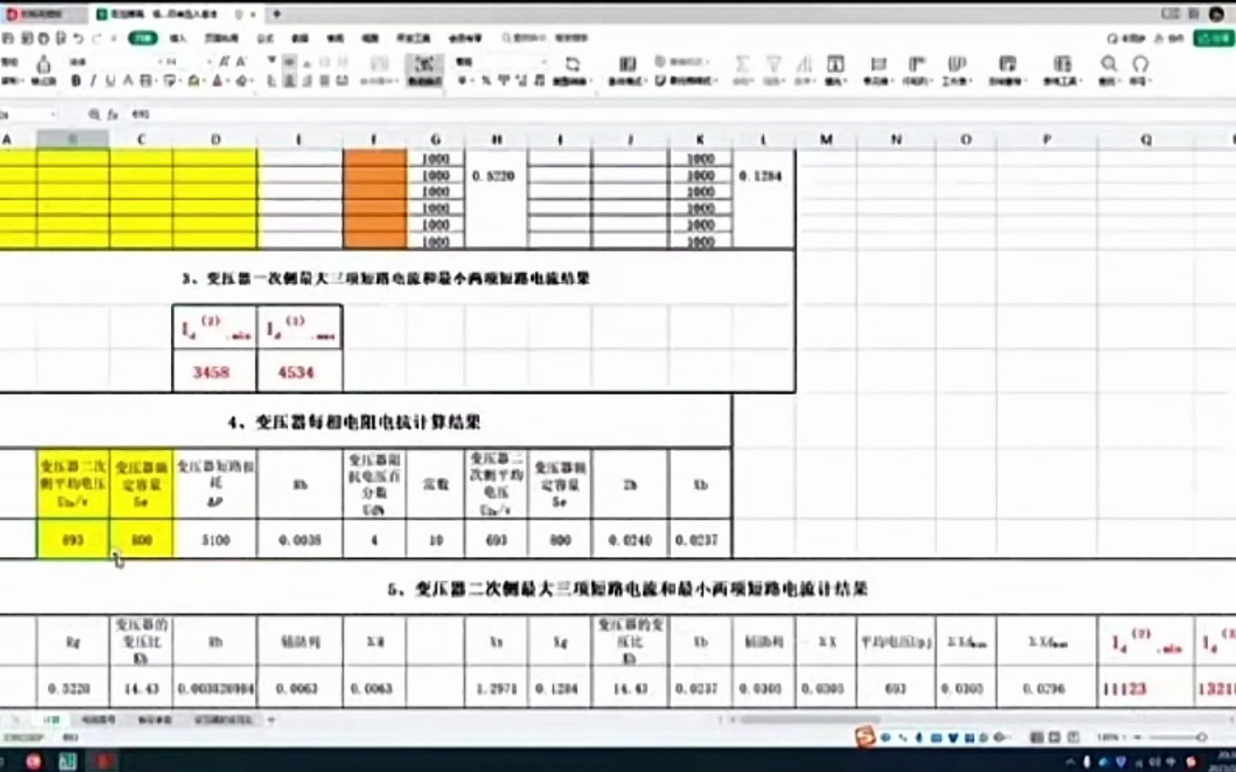1236x772 pixels.
Task: Decrease font size with small A icon
Action: tap(241, 62)
